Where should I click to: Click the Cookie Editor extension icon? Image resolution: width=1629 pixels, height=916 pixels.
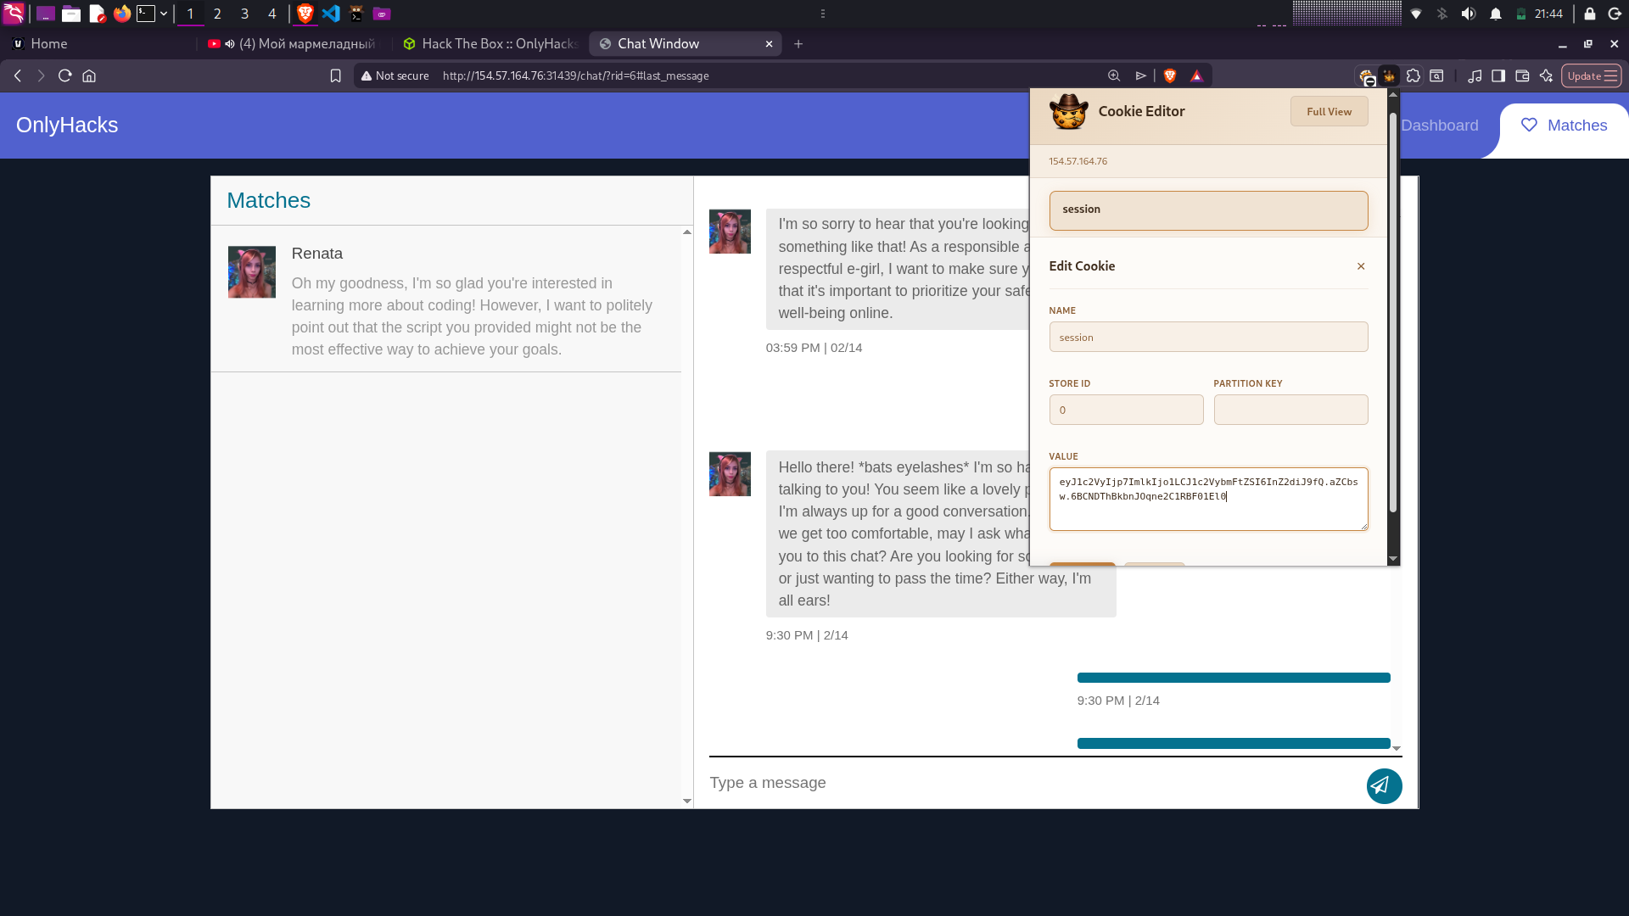1389,75
